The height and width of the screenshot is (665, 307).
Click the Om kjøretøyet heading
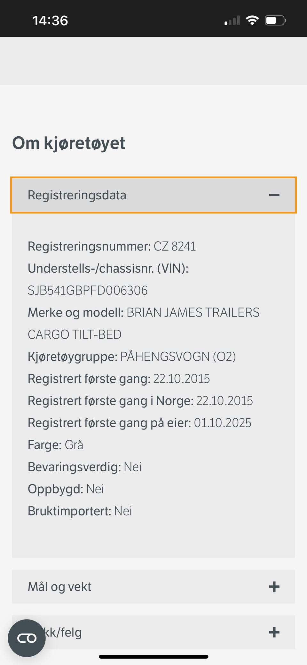tap(69, 143)
